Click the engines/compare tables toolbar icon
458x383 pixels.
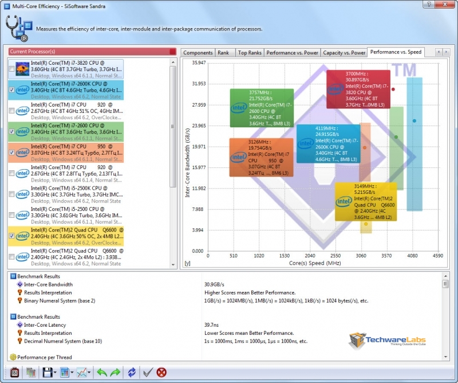[31, 372]
